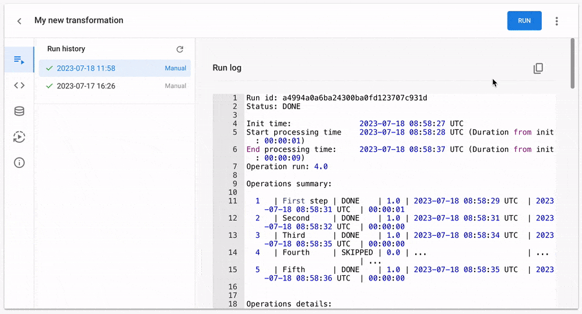
Task: Select the run history sidebar icon
Action: (19, 59)
